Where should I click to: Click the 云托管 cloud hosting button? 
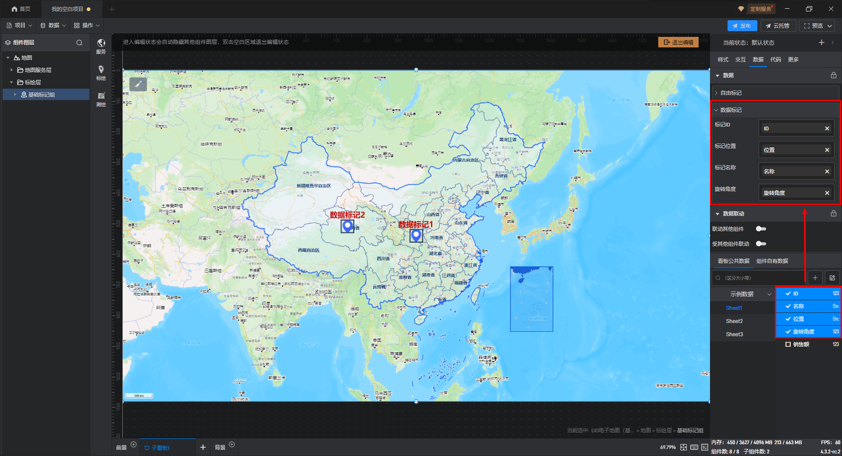tap(778, 26)
